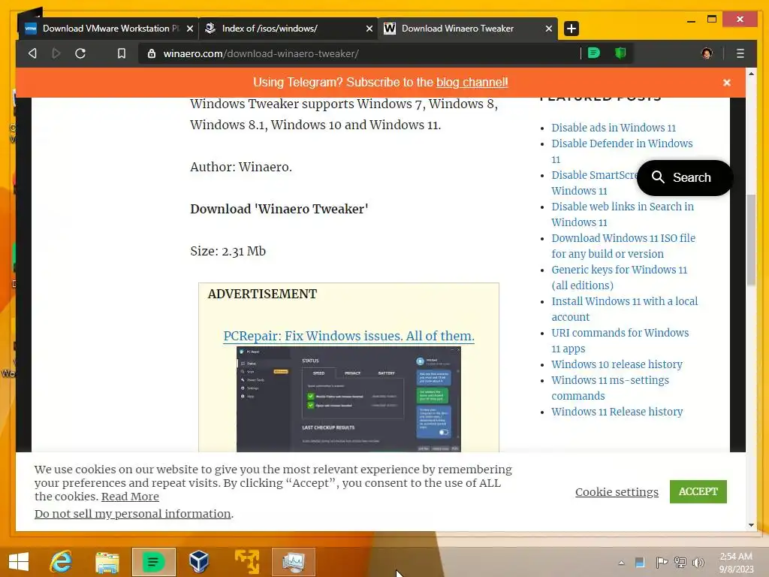Screen dimensions: 769x577
Task: Open VirtualBox cube icon in taskbar
Action: 198,562
